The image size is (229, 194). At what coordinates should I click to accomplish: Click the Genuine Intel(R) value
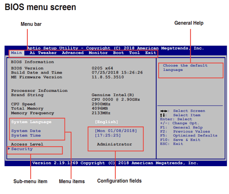[113, 95]
